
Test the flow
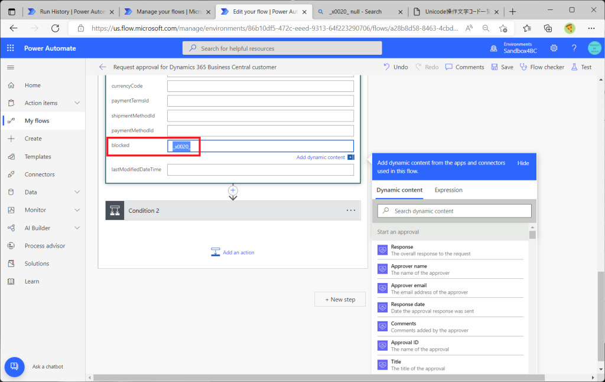581,67
